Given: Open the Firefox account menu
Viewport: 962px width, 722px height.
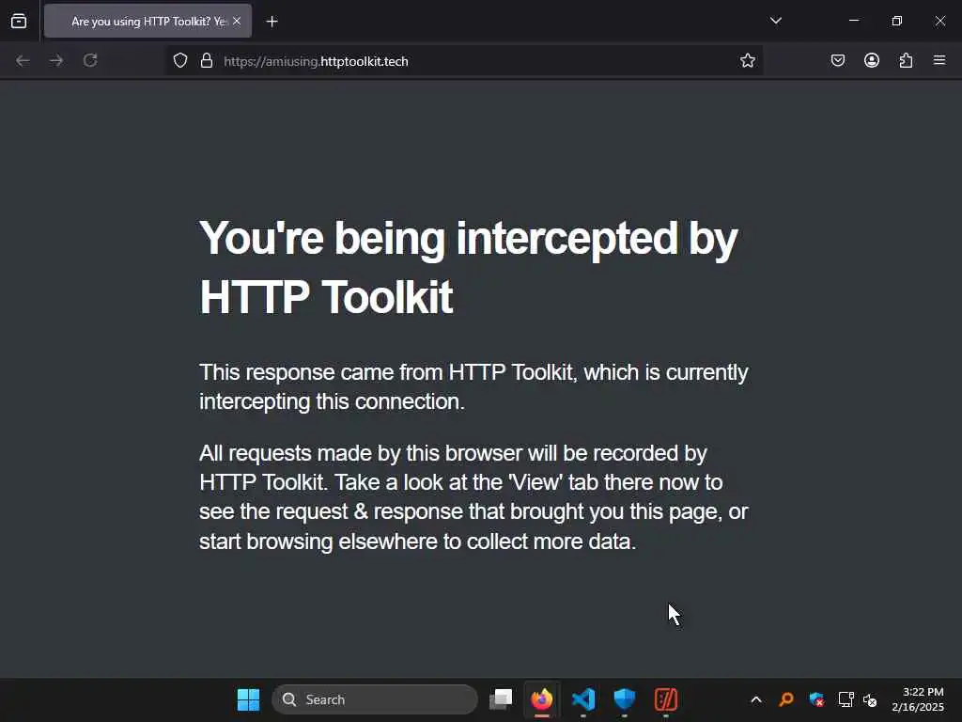Looking at the screenshot, I should tap(872, 60).
